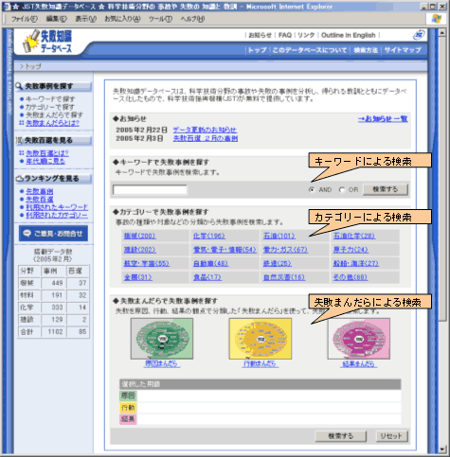This screenshot has height=457, width=450.
Task: Open 化学(196) category link
Action: [209, 236]
